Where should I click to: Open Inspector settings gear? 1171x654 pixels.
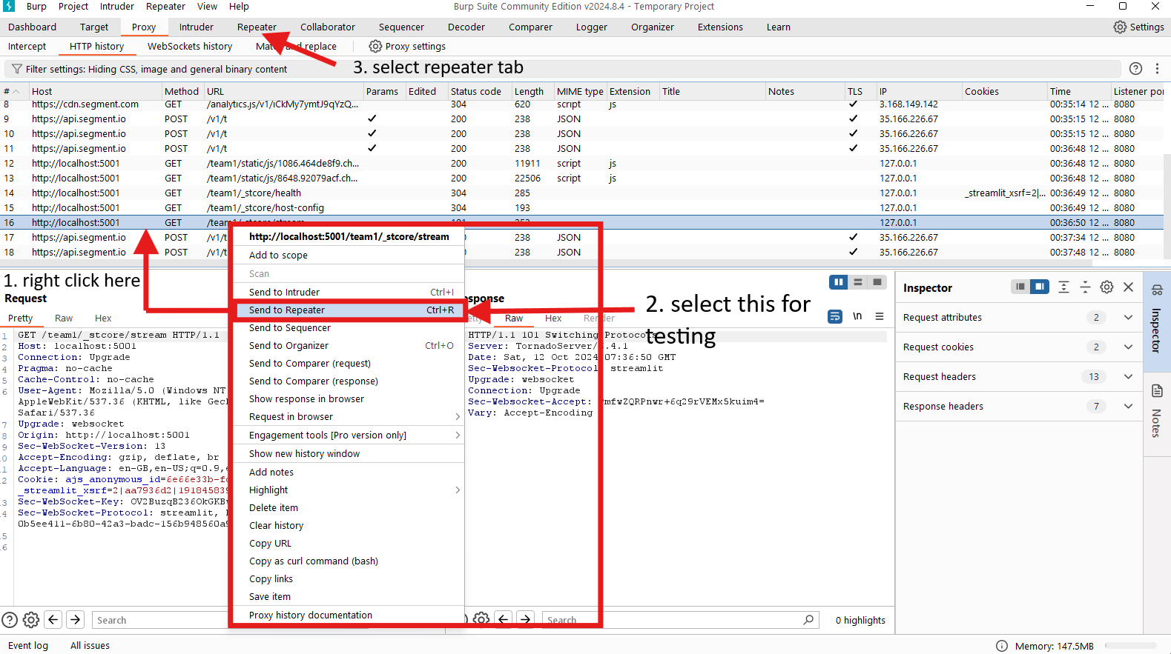click(x=1106, y=287)
